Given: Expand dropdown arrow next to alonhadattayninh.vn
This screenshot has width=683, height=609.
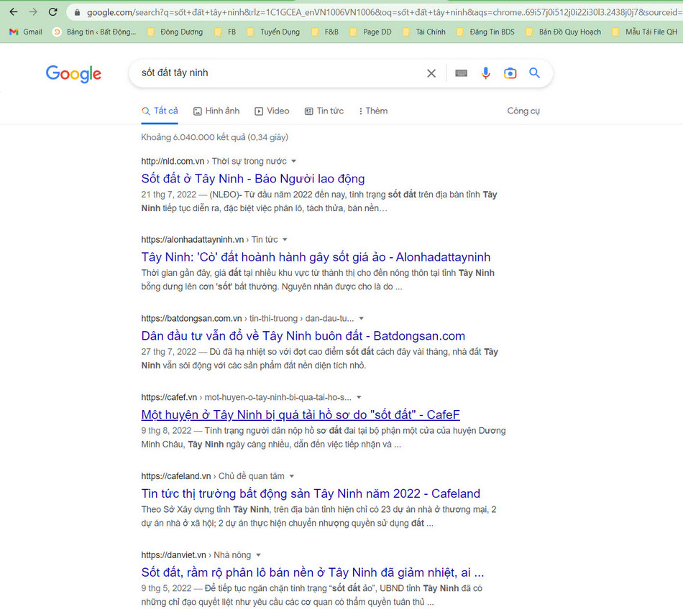Looking at the screenshot, I should (x=285, y=240).
